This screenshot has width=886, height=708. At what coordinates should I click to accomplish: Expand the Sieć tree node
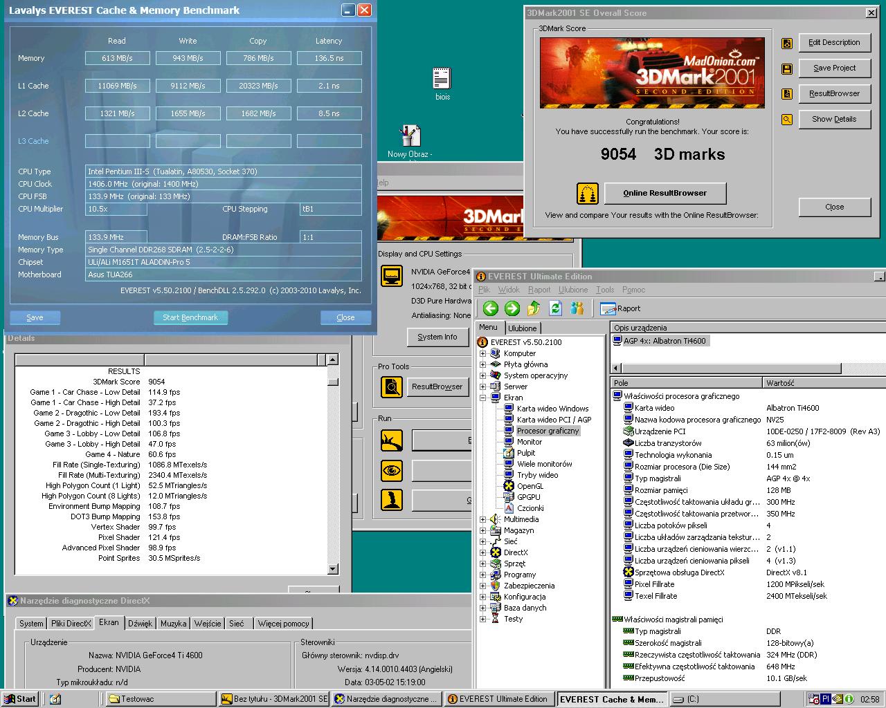482,541
